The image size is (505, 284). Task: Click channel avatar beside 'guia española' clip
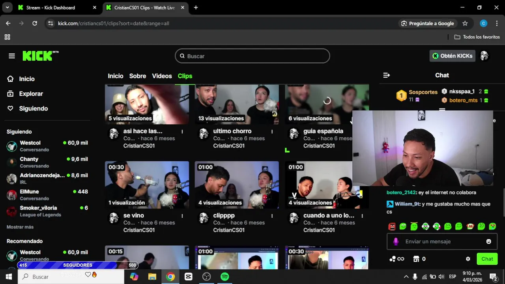294,134
